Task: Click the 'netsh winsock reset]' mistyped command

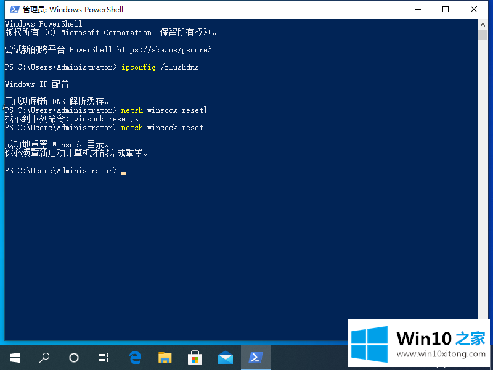Action: pyautogui.click(x=164, y=110)
